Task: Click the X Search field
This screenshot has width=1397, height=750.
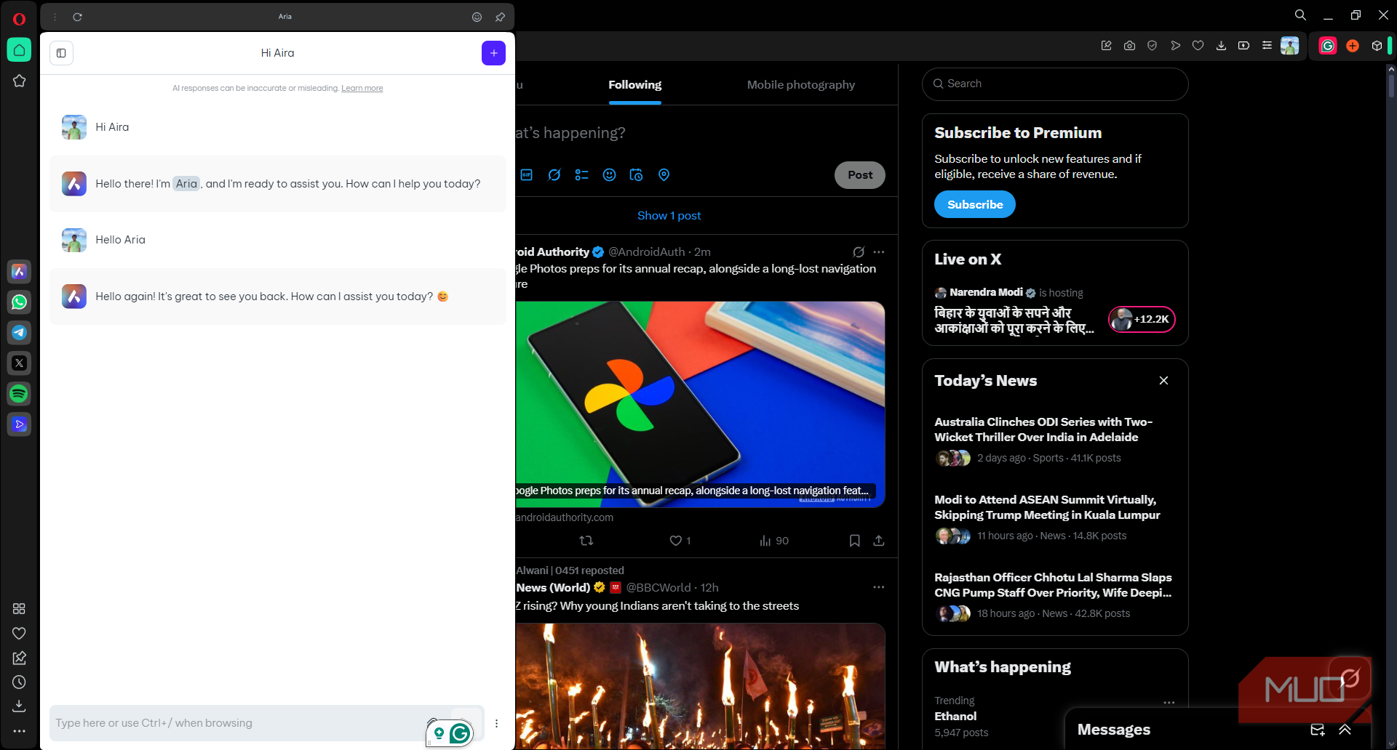Action: (1055, 84)
